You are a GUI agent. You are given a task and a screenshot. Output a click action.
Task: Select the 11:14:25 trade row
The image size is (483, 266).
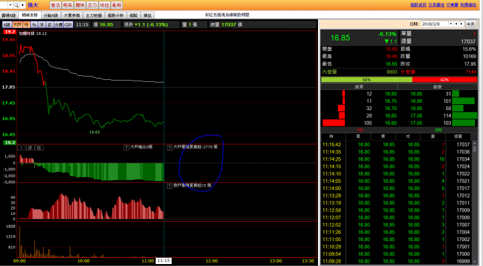pyautogui.click(x=396, y=159)
